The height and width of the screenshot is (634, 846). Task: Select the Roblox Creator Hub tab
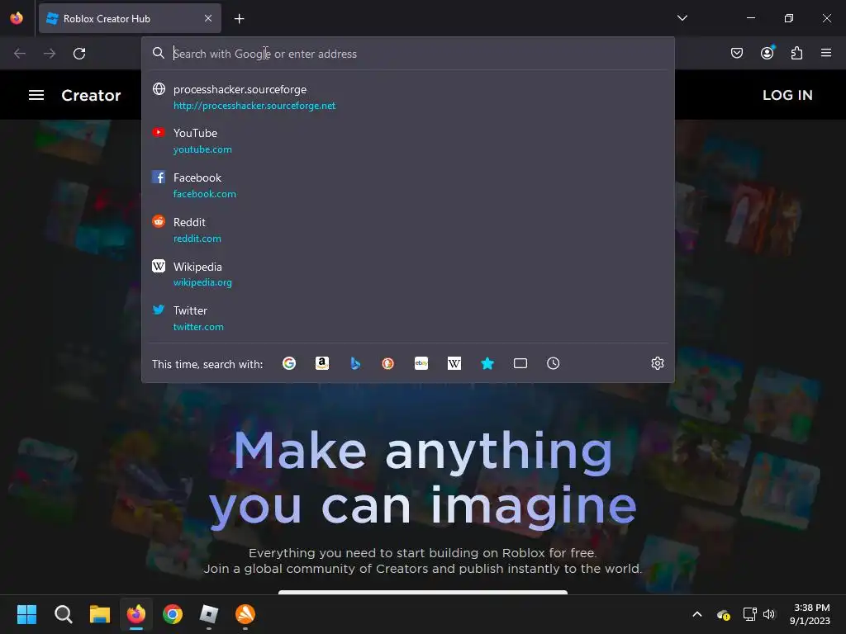tap(130, 18)
